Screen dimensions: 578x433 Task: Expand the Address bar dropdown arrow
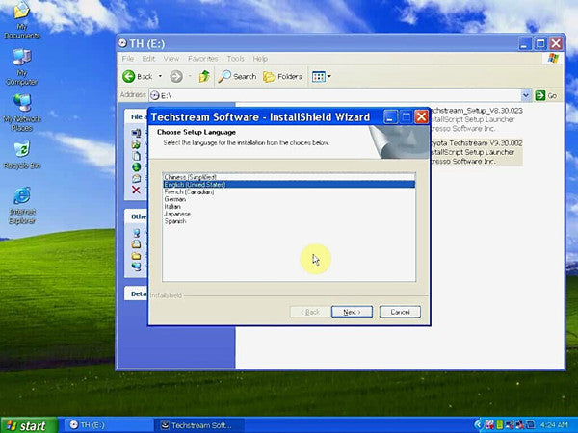point(526,95)
